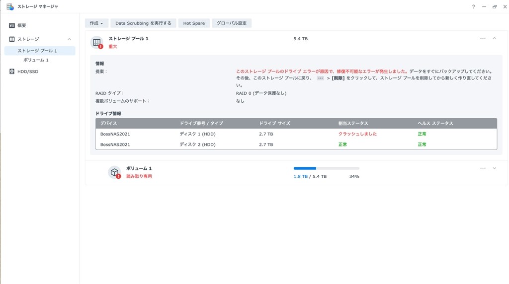This screenshot has height=284, width=509.
Task: Click the 2.7 TB size of disk 1
Action: click(x=266, y=134)
